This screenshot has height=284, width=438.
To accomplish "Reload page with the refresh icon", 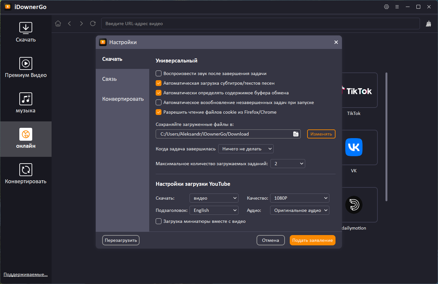I will (x=93, y=24).
